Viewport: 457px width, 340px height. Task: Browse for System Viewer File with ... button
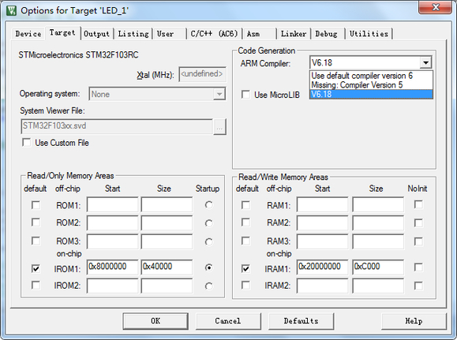(219, 127)
